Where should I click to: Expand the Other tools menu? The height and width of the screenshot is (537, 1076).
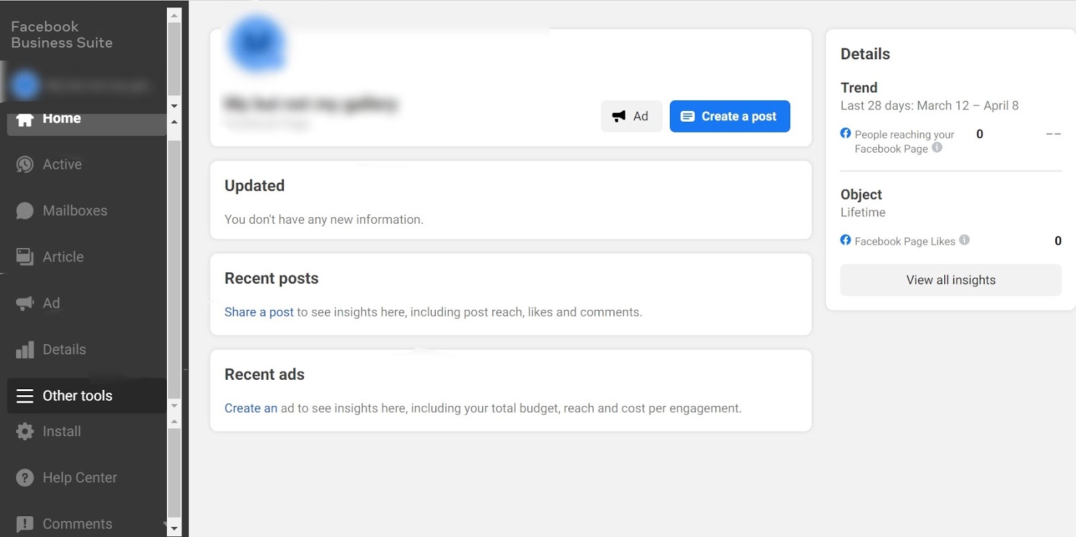pyautogui.click(x=77, y=396)
